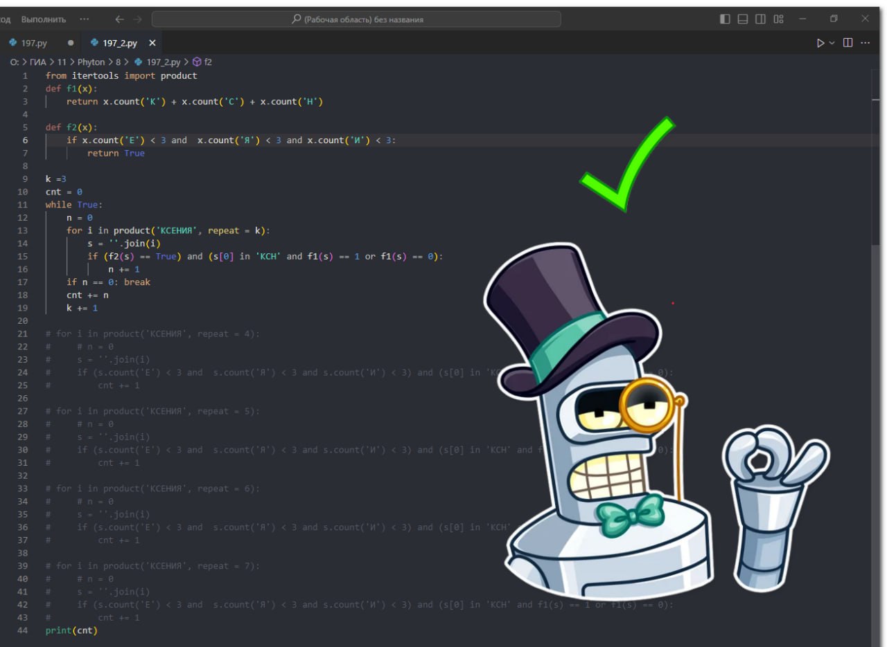Click line number 1 in the gutter
The width and height of the screenshot is (887, 647).
click(x=26, y=76)
